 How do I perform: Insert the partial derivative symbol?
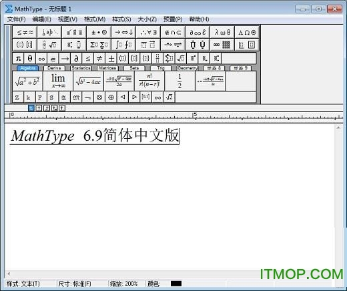76,59
